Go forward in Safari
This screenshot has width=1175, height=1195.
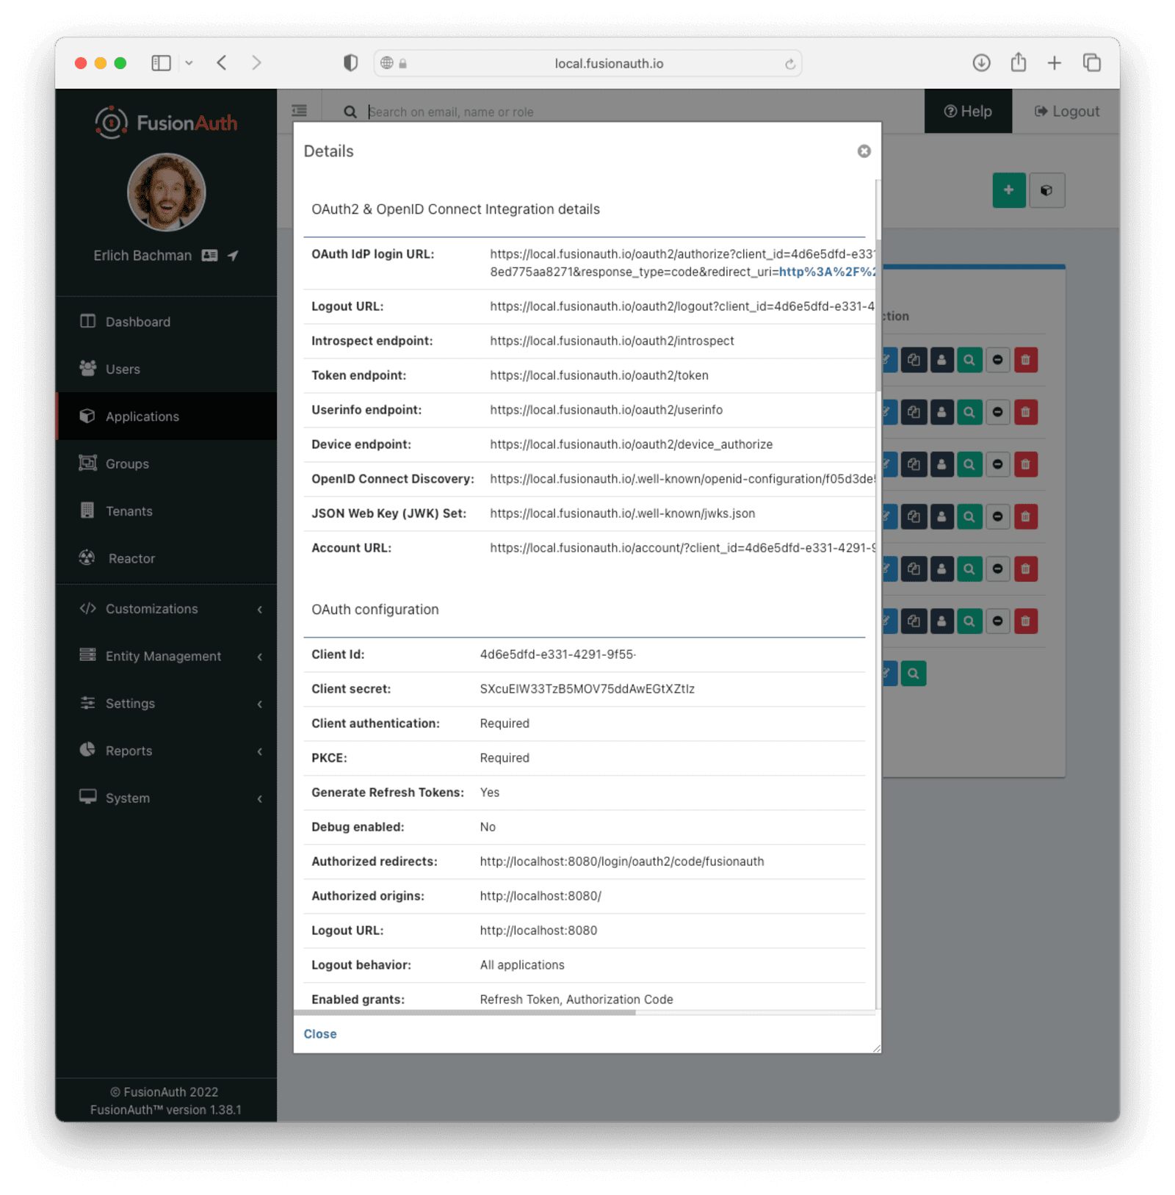pos(256,63)
